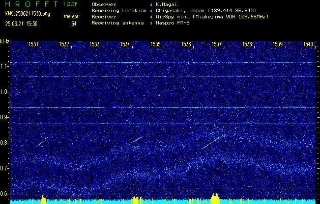Click the 1538 time marker
Image resolution: width=320 pixels, height=204 pixels.
[247, 44]
